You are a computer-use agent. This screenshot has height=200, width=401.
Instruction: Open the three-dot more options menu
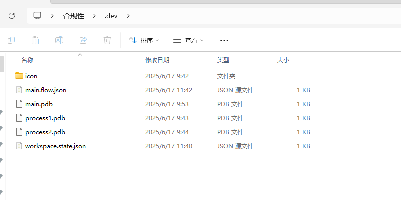tap(224, 40)
